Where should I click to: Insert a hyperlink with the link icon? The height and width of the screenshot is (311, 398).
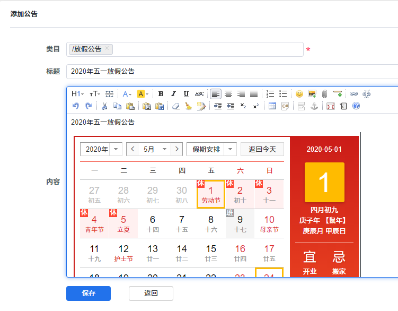[354, 94]
